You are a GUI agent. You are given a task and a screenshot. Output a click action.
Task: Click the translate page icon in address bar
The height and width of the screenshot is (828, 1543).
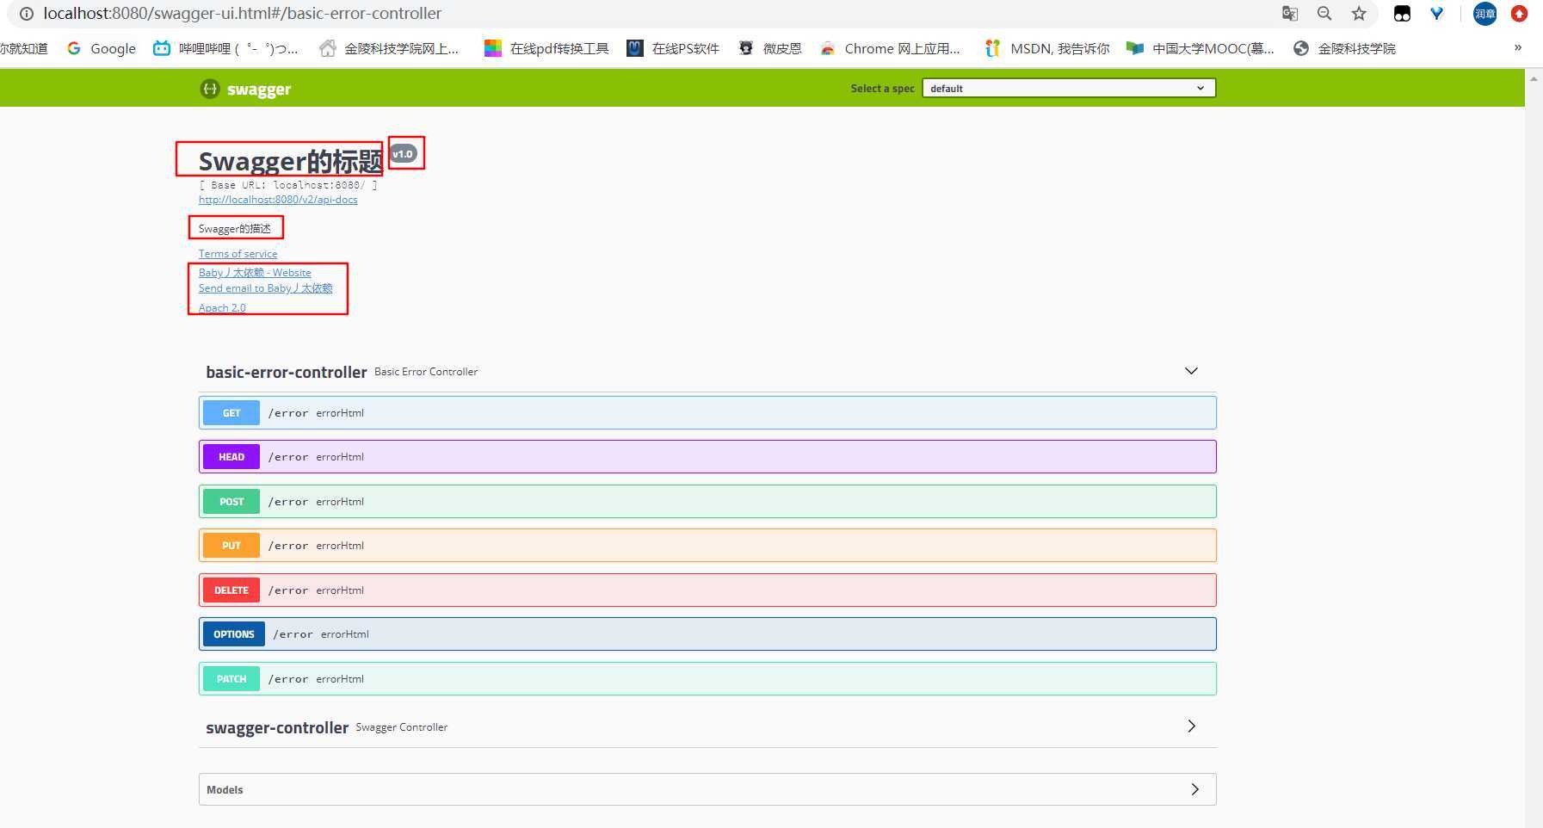pos(1289,14)
